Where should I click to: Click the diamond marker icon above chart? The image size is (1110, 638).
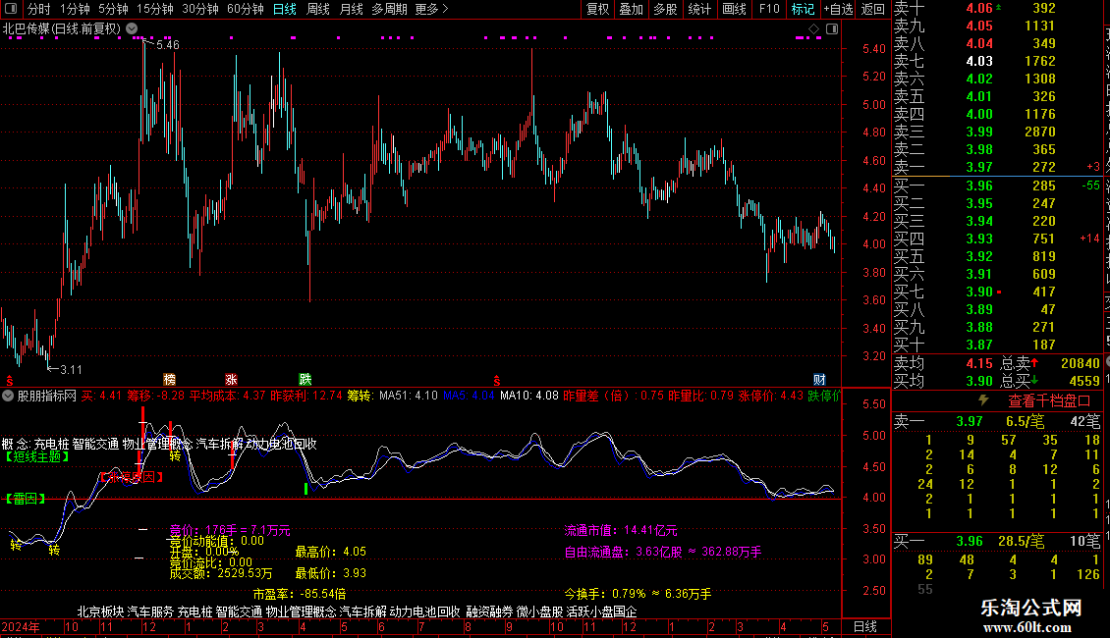(814, 29)
